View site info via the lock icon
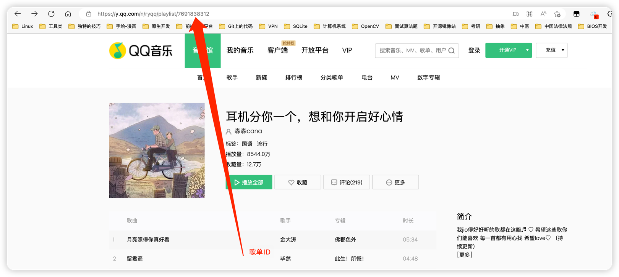Viewport: 619px width, 277px height. pyautogui.click(x=89, y=14)
